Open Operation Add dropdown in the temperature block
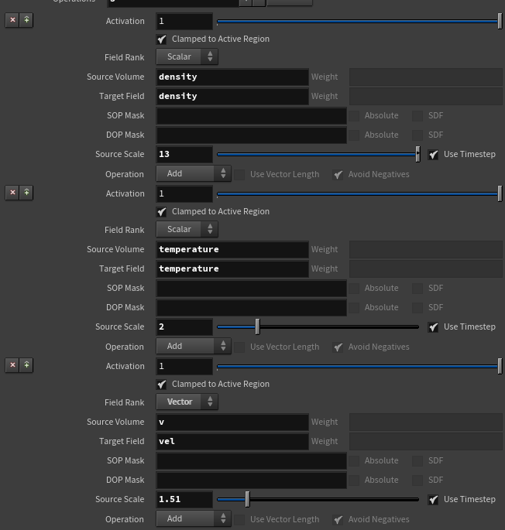Image resolution: width=505 pixels, height=530 pixels. (x=194, y=346)
